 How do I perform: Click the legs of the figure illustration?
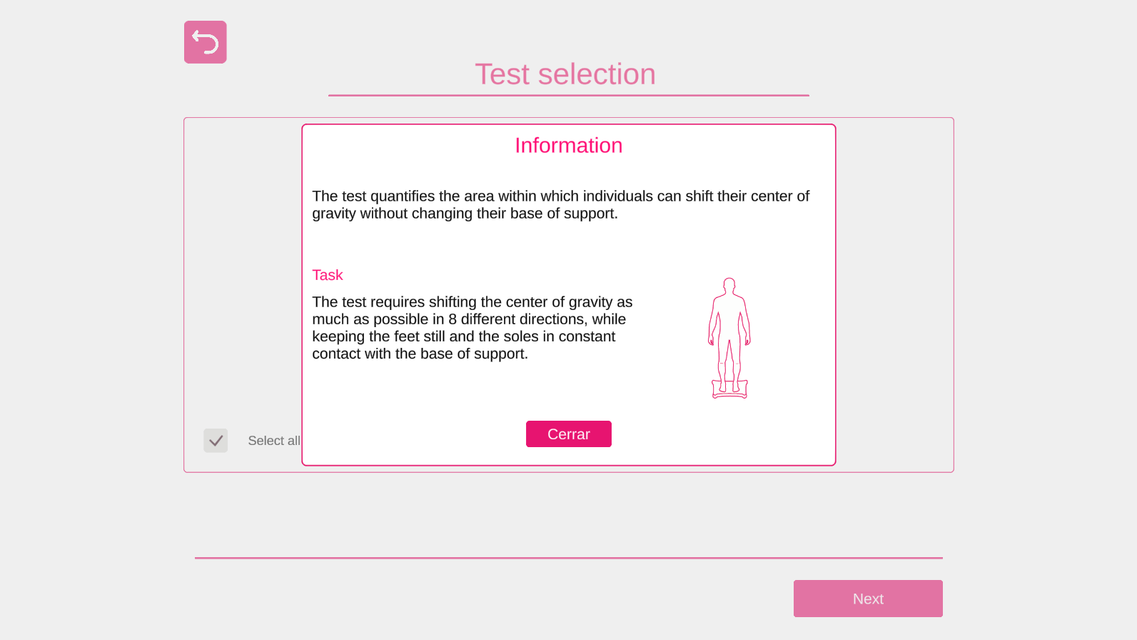coord(729,361)
